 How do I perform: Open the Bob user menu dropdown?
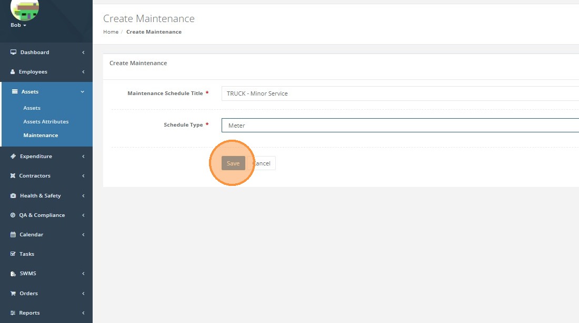[18, 25]
